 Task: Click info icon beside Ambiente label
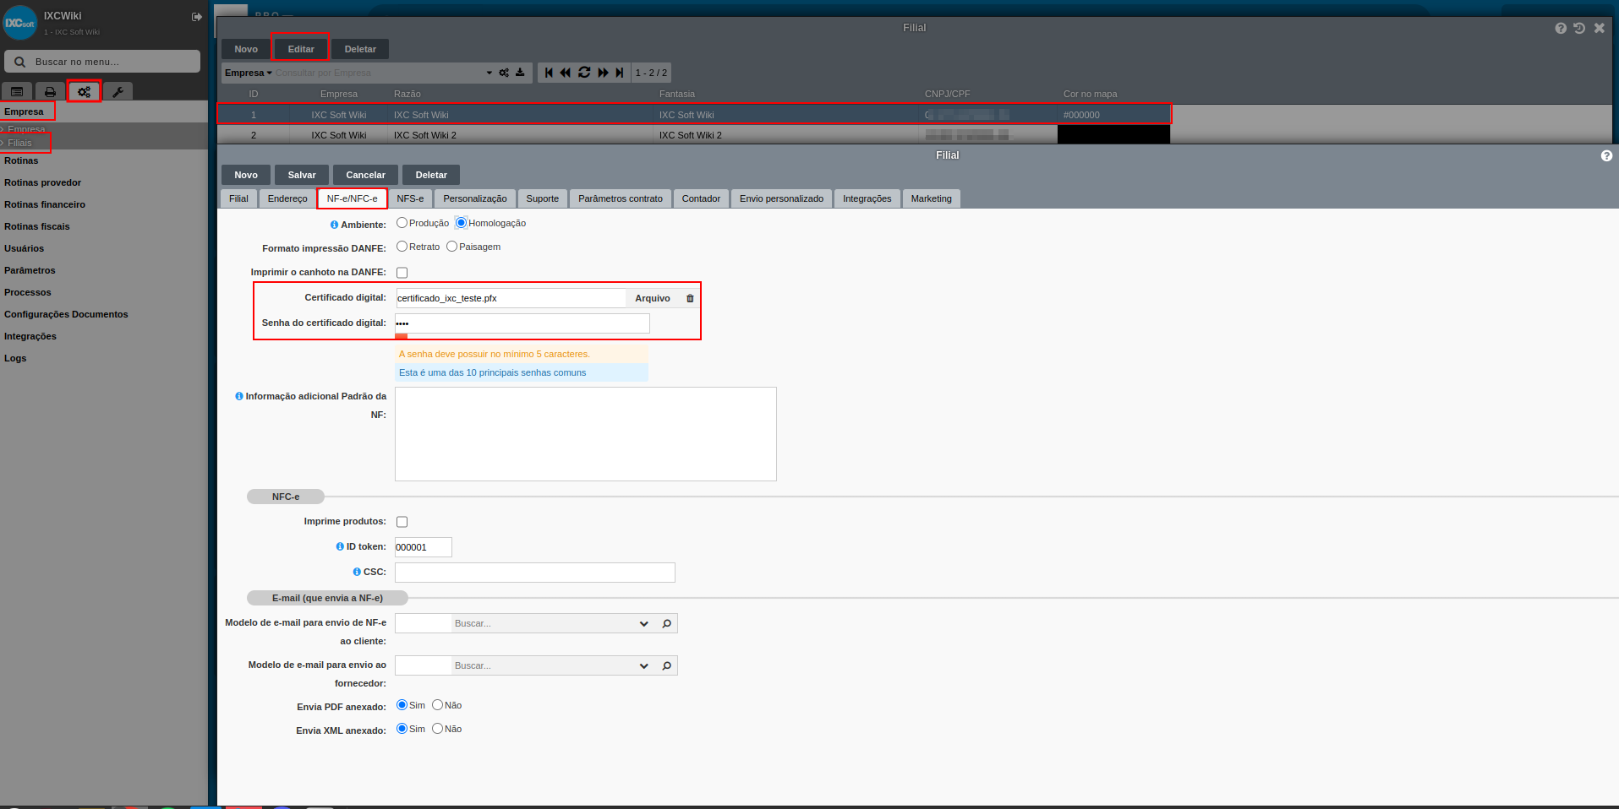[334, 225]
